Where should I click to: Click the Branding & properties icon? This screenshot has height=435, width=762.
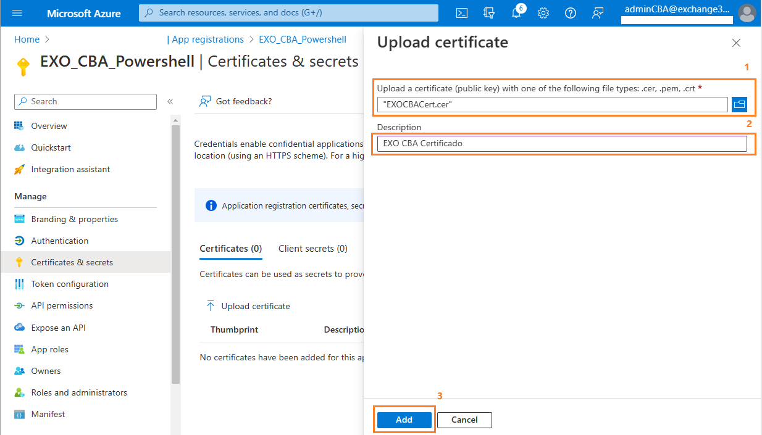(19, 219)
